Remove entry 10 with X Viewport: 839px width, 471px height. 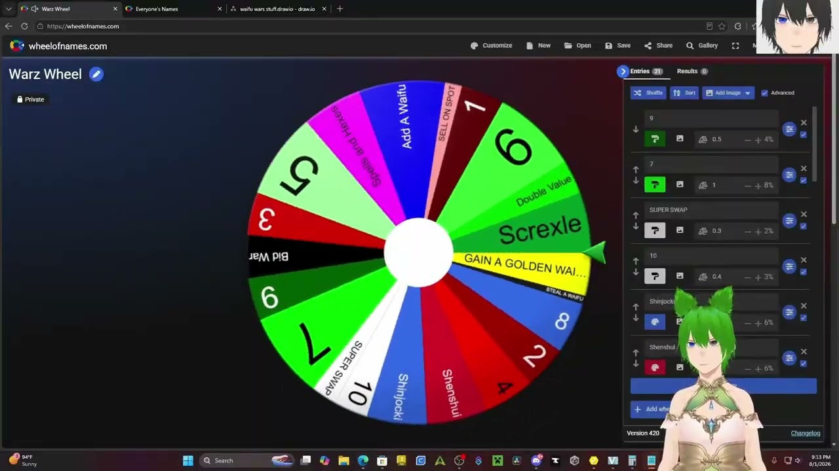pyautogui.click(x=804, y=260)
